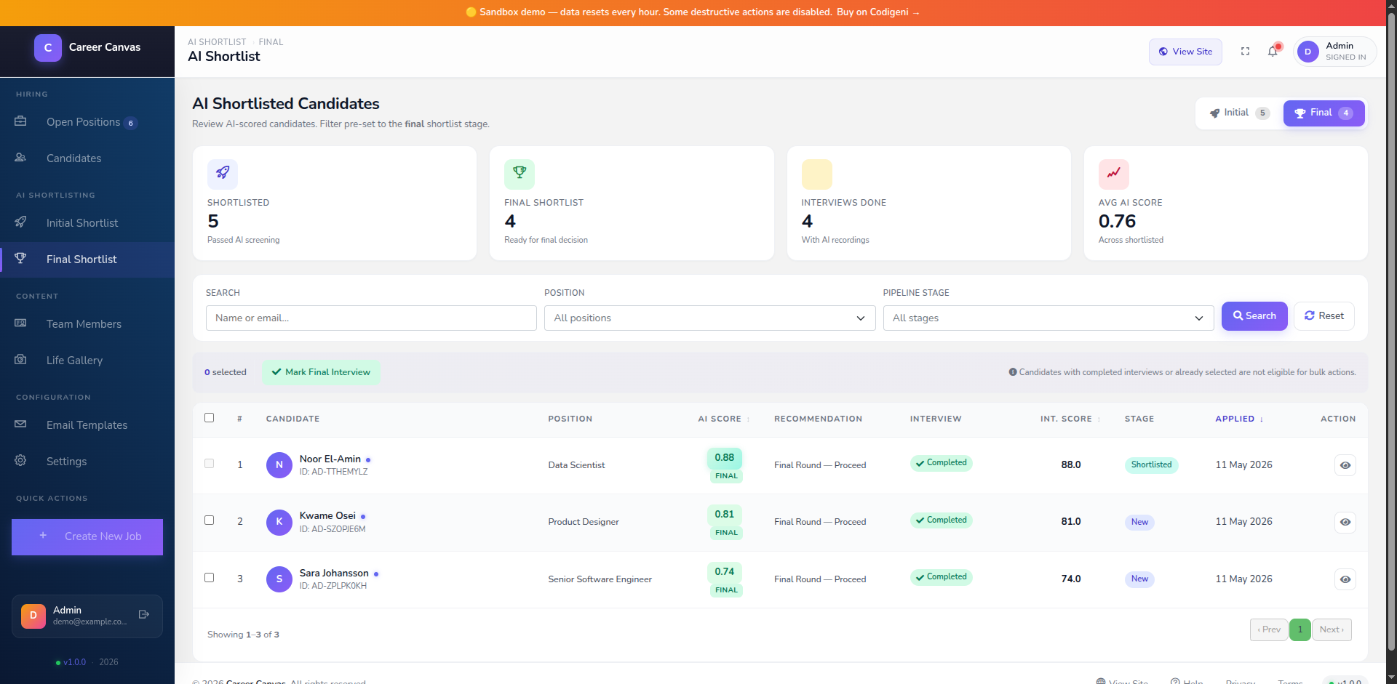Screen dimensions: 1397x684
Task: Click the sidebar logout icon
Action: click(144, 615)
